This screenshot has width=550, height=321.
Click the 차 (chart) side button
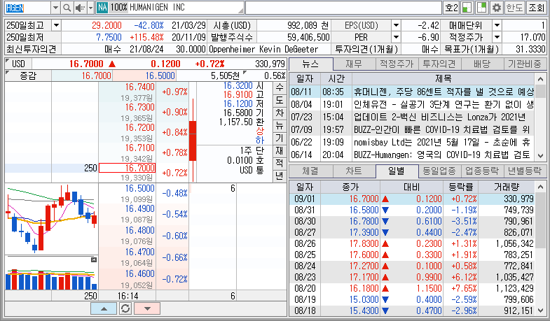(x=280, y=113)
